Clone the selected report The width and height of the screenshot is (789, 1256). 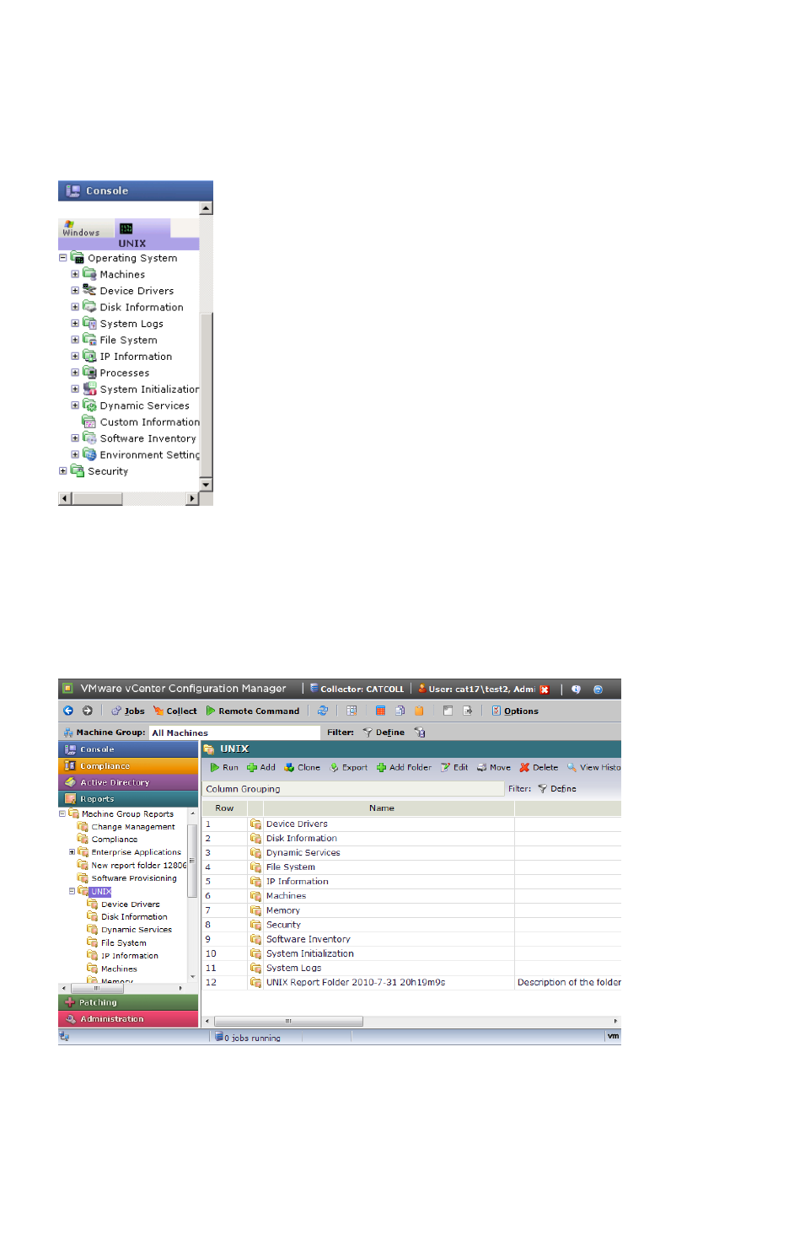(303, 768)
